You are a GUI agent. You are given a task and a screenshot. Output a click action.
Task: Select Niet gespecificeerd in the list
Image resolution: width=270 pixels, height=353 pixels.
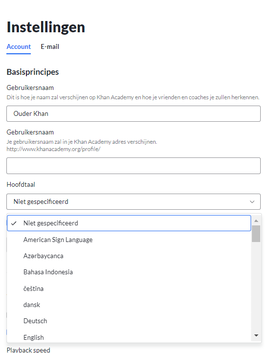tap(129, 223)
